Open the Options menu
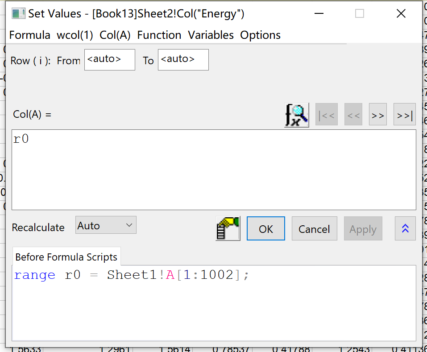This screenshot has width=427, height=352. [x=260, y=35]
